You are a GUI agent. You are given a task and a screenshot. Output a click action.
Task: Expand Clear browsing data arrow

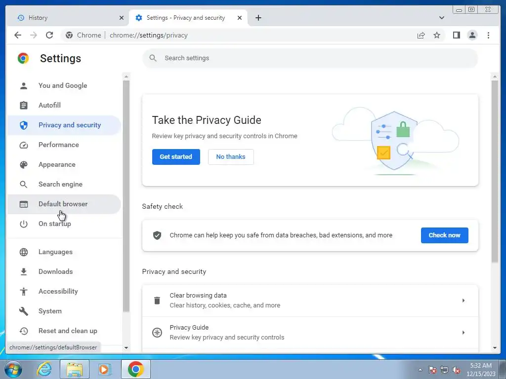464,301
